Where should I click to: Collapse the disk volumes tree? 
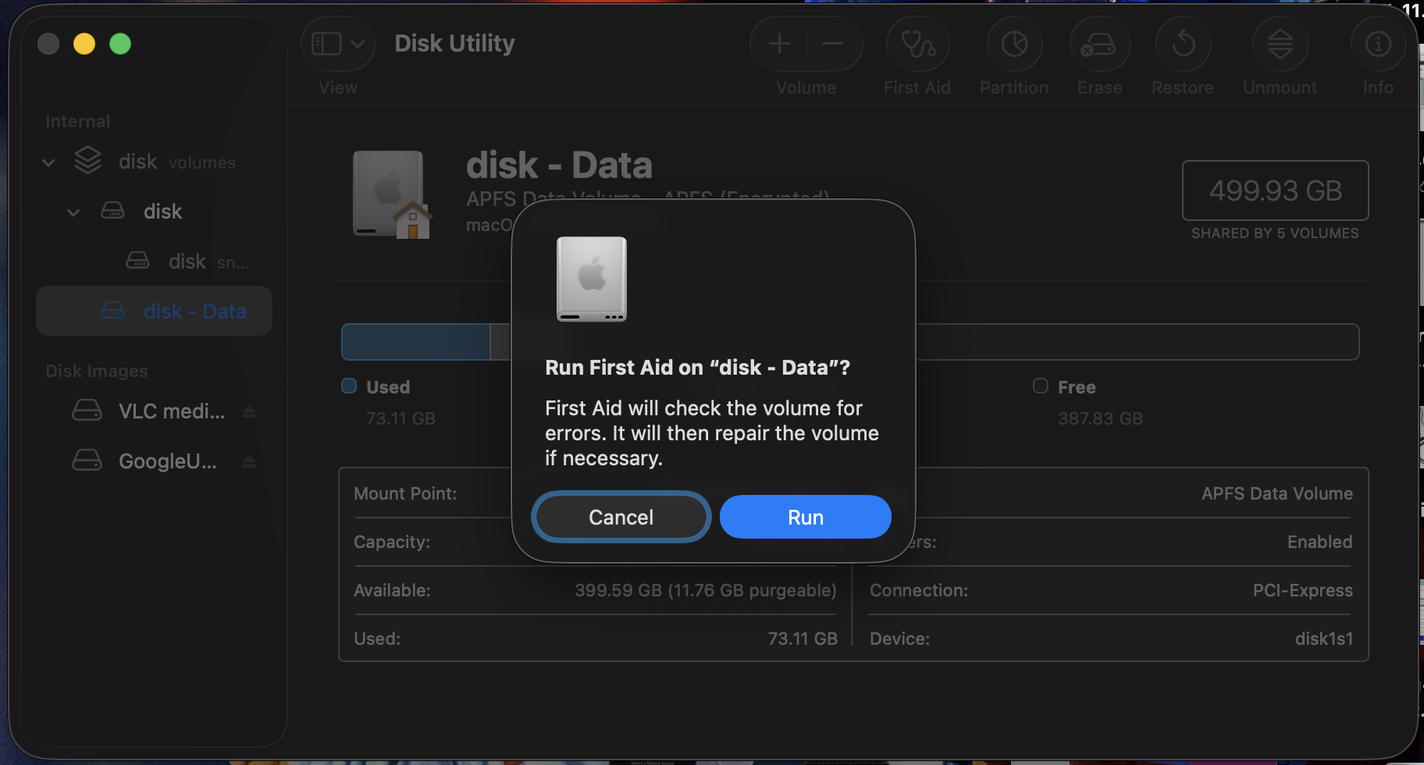click(x=48, y=162)
